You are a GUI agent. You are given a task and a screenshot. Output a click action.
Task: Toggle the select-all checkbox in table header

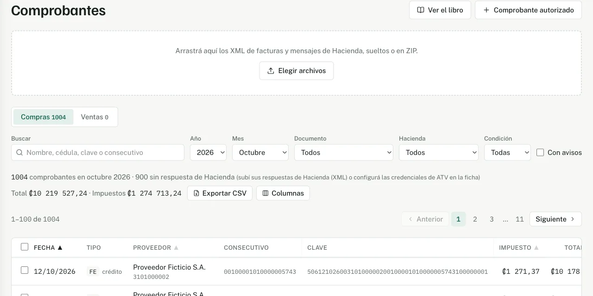click(25, 247)
